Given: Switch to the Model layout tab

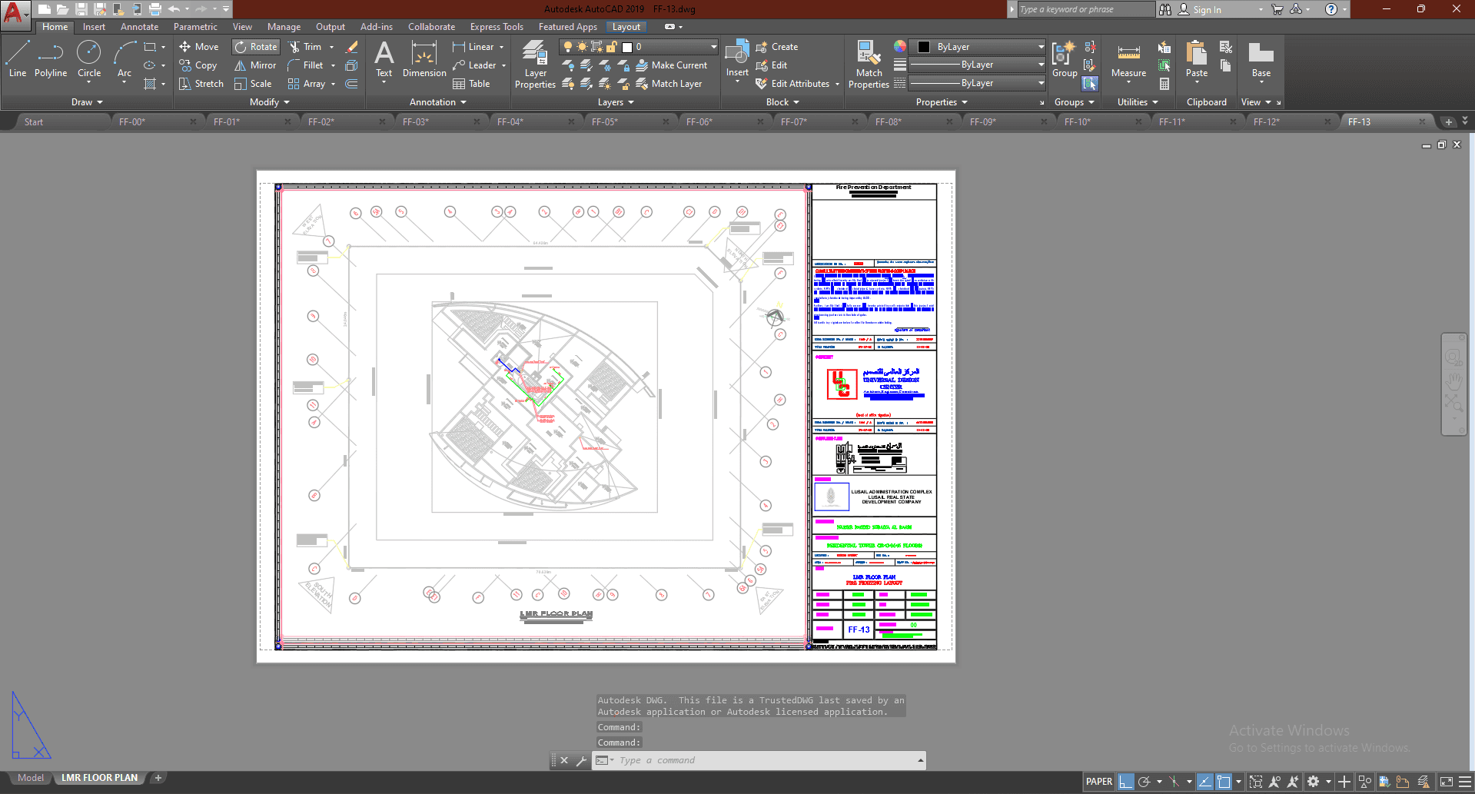Looking at the screenshot, I should [31, 778].
